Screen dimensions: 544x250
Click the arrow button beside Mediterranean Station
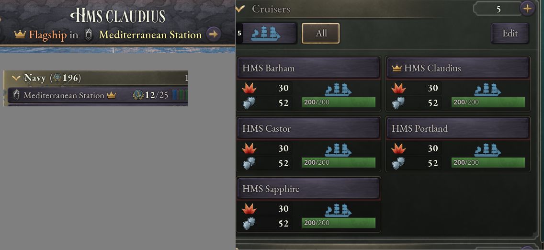tap(213, 34)
